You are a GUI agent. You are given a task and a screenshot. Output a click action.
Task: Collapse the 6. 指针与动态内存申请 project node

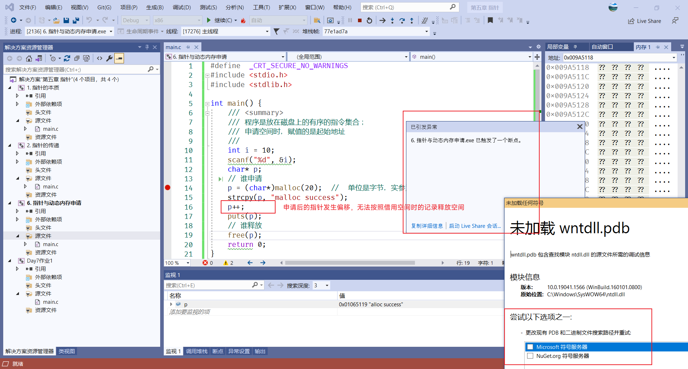10,203
